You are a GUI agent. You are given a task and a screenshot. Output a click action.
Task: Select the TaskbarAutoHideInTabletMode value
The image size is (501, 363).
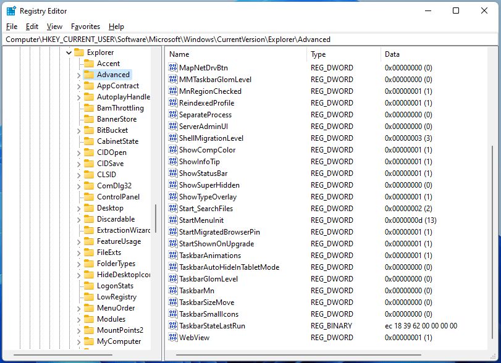coord(229,267)
